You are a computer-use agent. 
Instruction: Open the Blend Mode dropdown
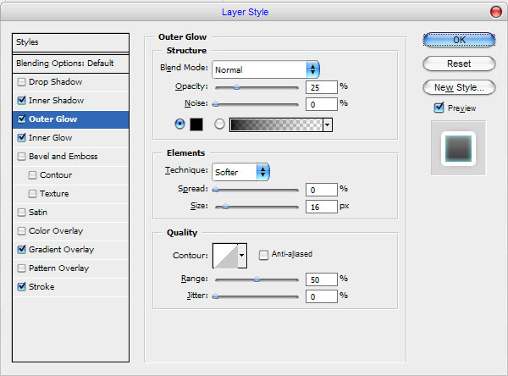pos(266,69)
